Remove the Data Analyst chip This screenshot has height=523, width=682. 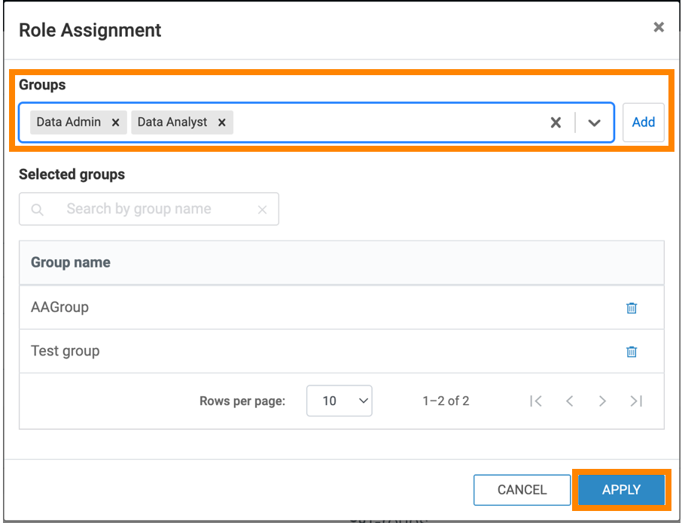tap(221, 122)
